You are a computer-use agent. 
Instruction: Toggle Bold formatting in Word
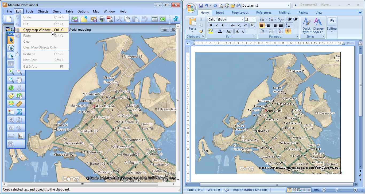pos(211,25)
